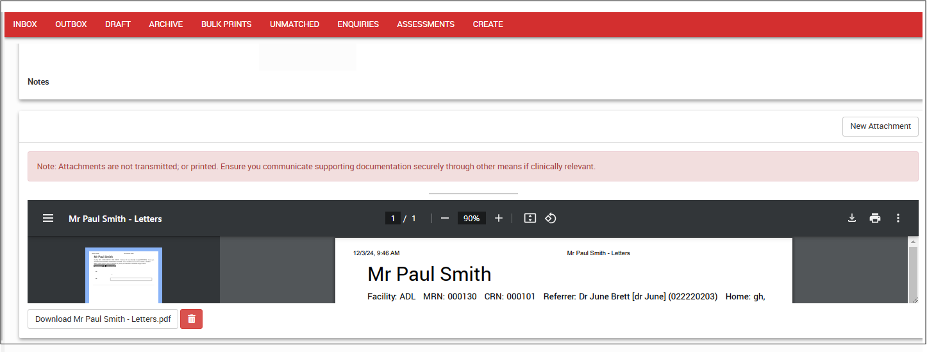Click the PDF page number field
The image size is (927, 352).
tap(393, 218)
